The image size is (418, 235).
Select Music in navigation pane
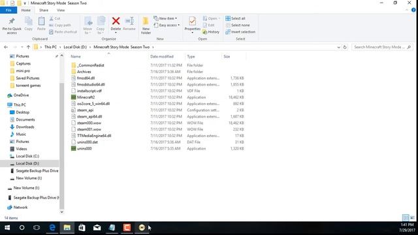(x=21, y=134)
